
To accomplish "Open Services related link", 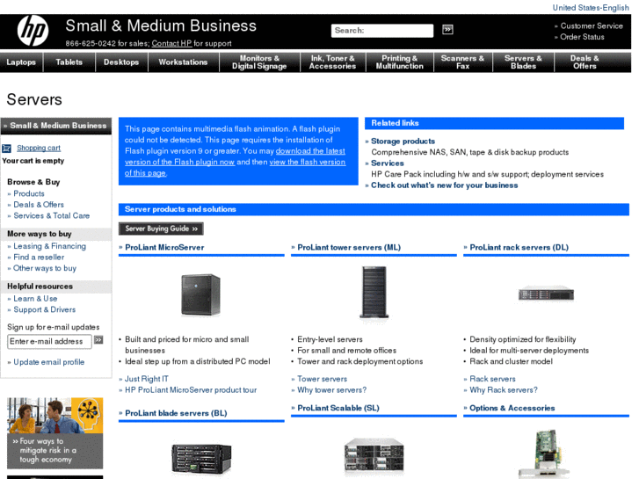I will (387, 163).
